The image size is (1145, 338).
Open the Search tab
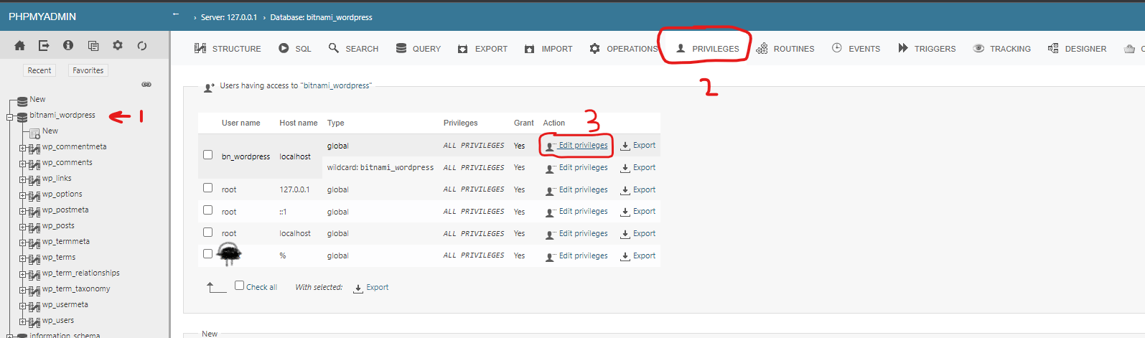[353, 49]
